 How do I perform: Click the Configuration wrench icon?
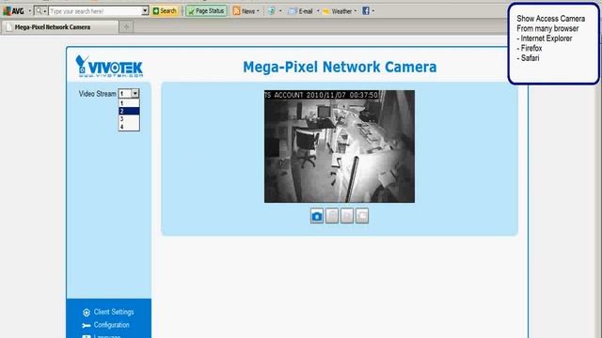[x=87, y=326]
